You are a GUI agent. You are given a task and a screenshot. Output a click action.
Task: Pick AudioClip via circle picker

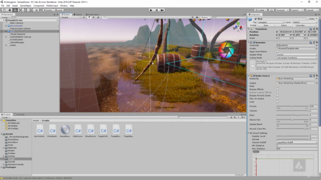pyautogui.click(x=316, y=78)
